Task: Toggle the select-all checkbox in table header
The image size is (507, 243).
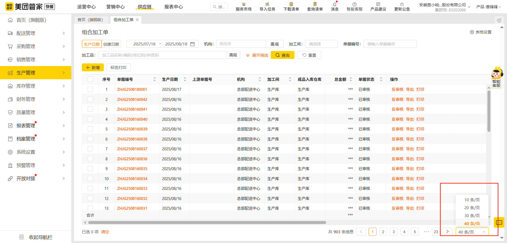Action: point(90,79)
